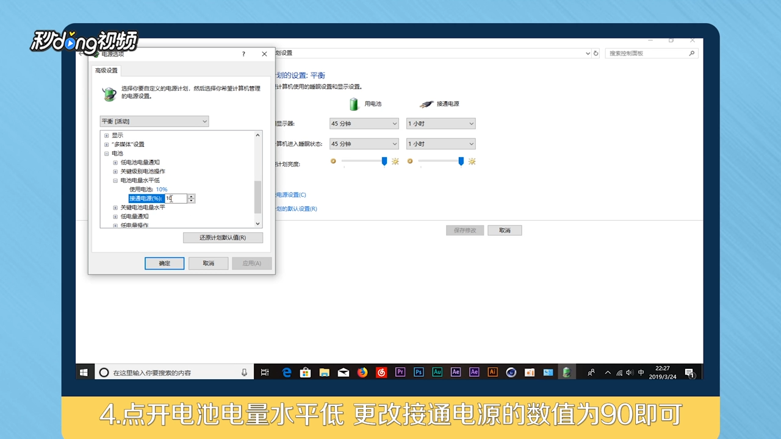This screenshot has width=781, height=439.
Task: Open display timeout on-battery dropdown, 45 分钟
Action: [364, 124]
